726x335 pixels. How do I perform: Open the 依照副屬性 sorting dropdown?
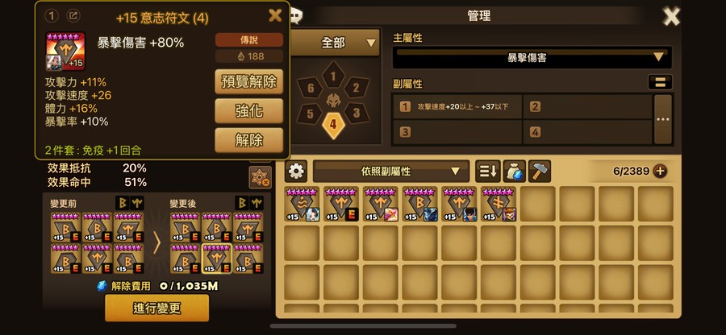(391, 172)
